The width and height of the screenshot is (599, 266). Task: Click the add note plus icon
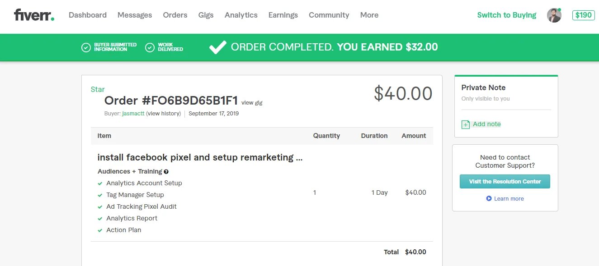click(x=465, y=124)
